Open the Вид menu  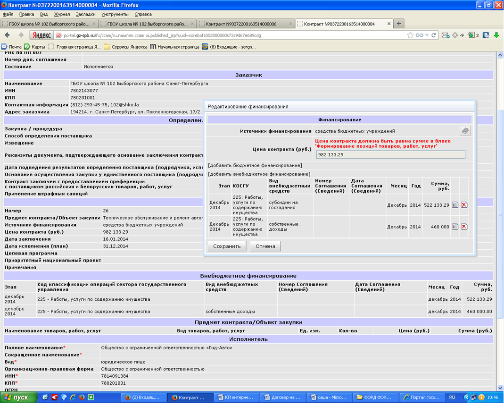click(x=44, y=14)
